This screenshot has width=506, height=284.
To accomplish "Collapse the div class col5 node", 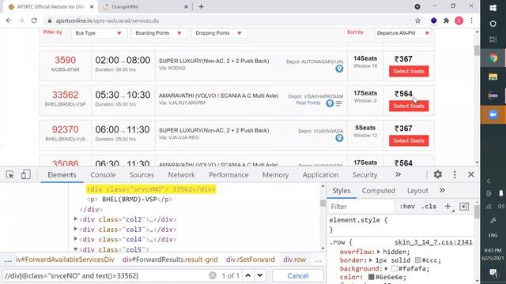I will pyautogui.click(x=76, y=249).
